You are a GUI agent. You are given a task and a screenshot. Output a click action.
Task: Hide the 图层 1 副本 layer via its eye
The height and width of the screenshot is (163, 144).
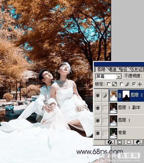click(x=98, y=108)
